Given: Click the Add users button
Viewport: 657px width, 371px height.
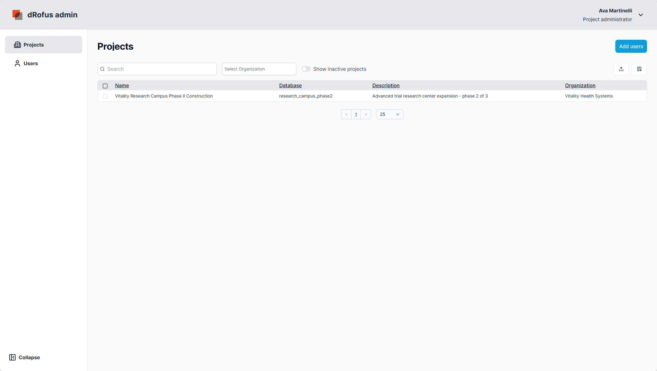Looking at the screenshot, I should [x=631, y=46].
